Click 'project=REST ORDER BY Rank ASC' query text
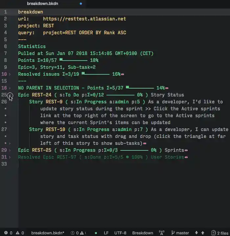Screen dimensions: 230x236 pos(84,33)
